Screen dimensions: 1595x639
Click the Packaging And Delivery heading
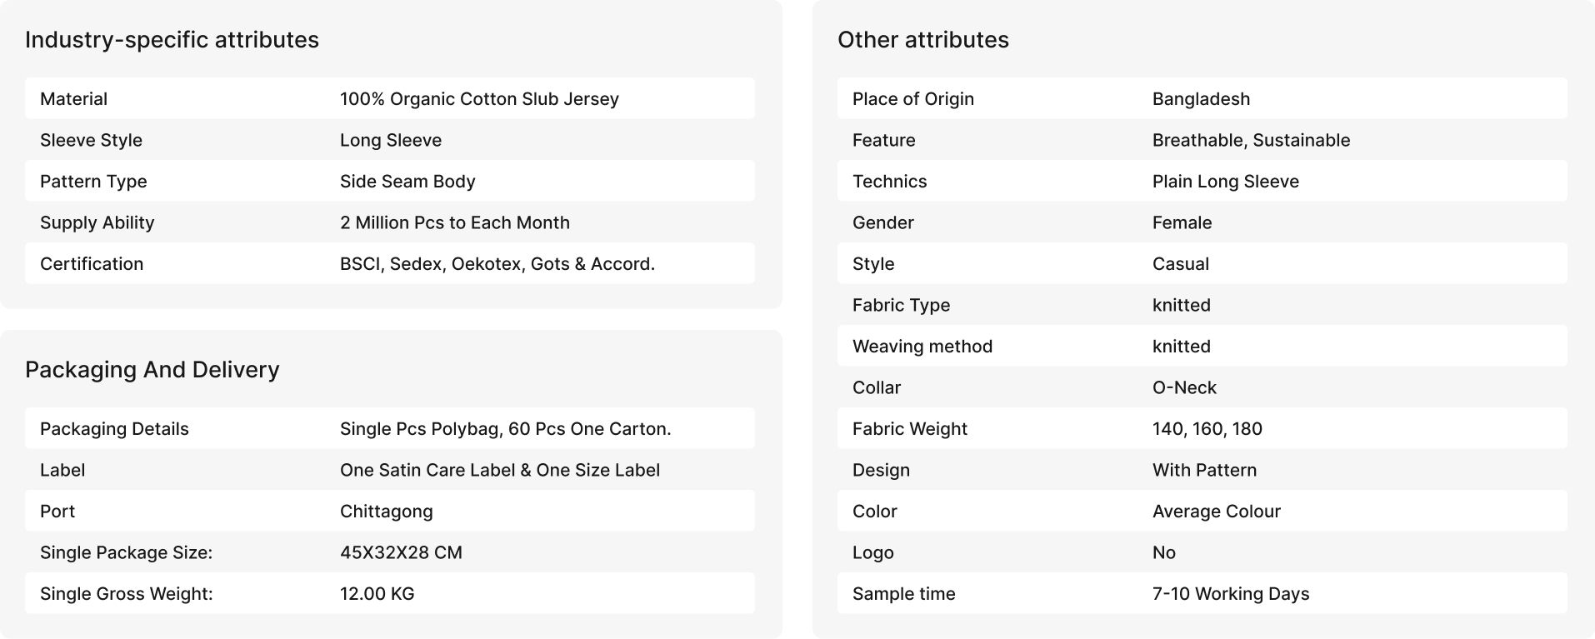tap(152, 370)
